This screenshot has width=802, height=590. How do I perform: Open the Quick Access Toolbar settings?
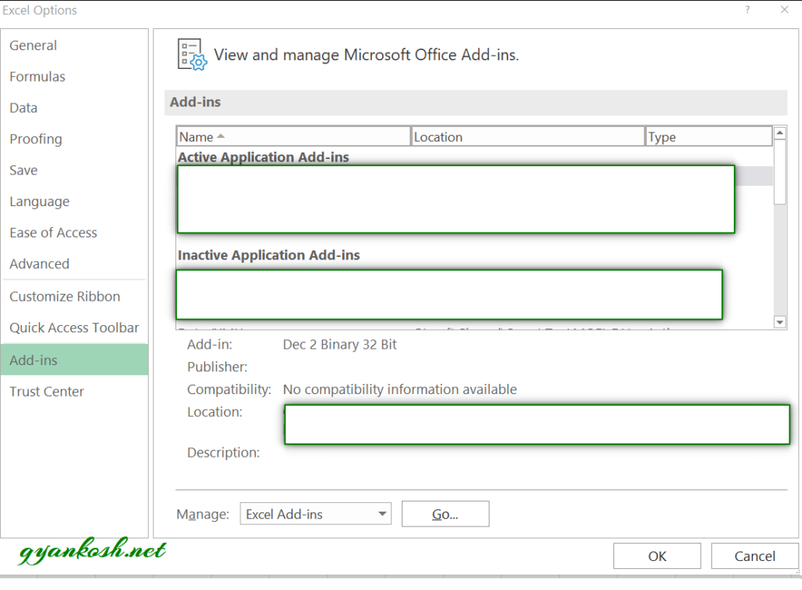pos(74,328)
